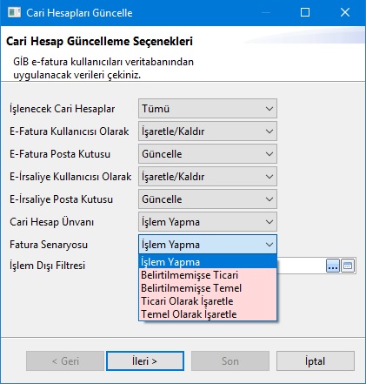
Task: Minimize the dialog window
Action: 266,12
